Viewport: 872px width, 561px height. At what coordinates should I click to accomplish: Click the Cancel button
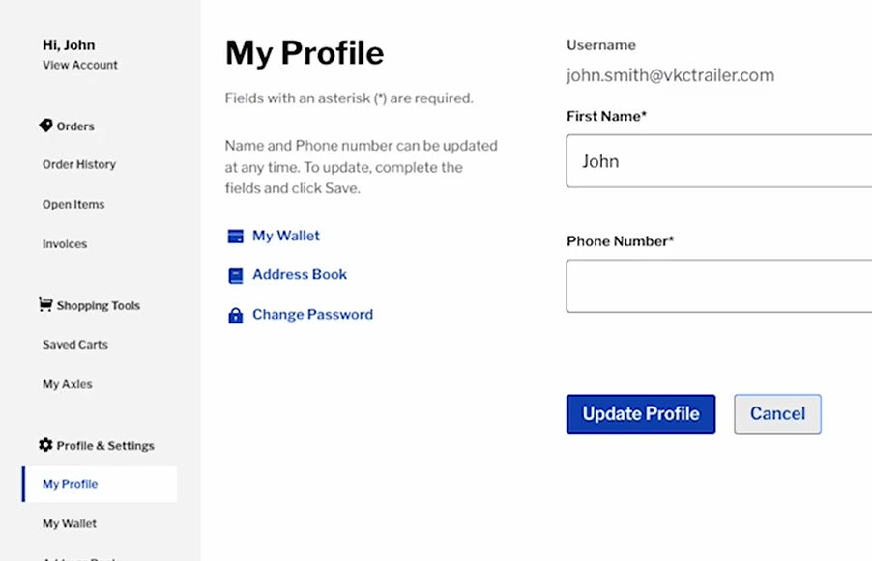click(x=777, y=413)
